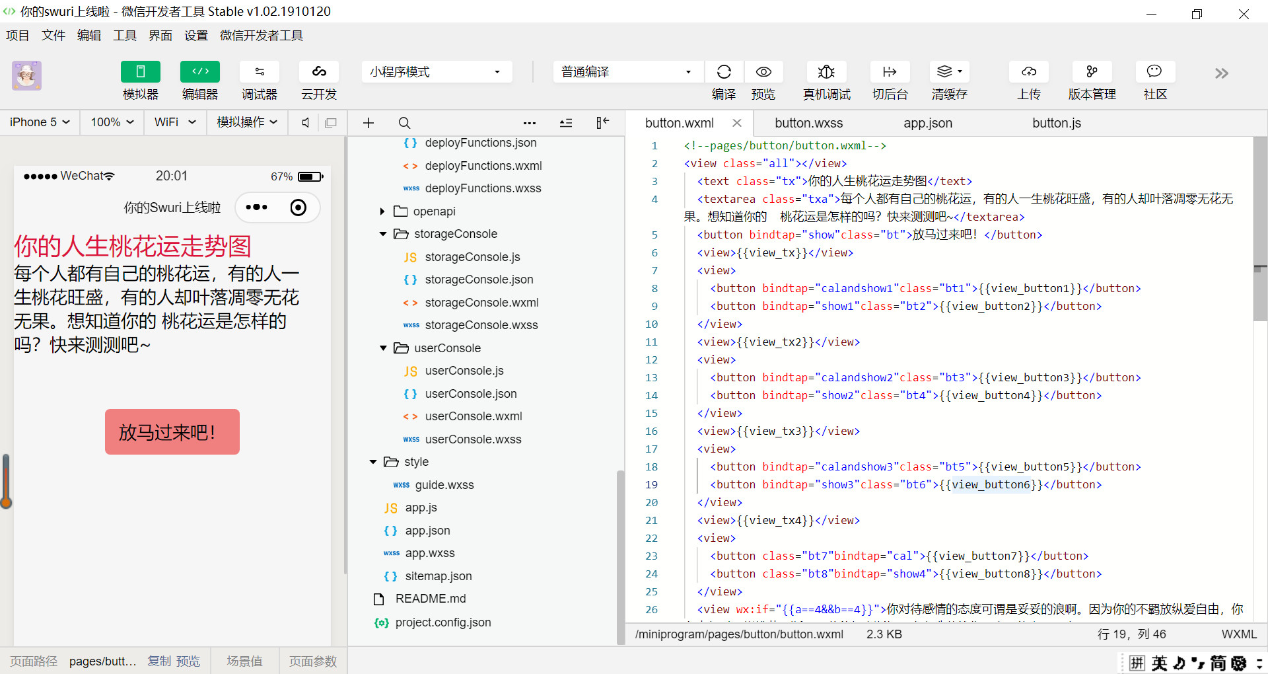Viewport: 1268px width, 674px height.
Task: Open the 小程序模式 mode dropdown
Action: tap(437, 72)
